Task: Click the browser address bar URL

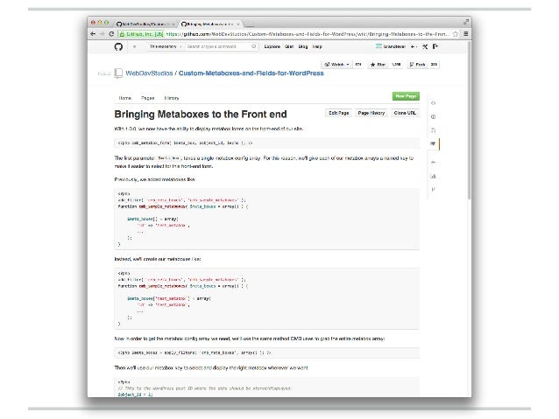Action: click(308, 34)
